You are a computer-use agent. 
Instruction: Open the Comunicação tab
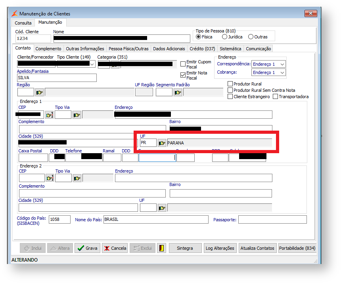coord(259,49)
